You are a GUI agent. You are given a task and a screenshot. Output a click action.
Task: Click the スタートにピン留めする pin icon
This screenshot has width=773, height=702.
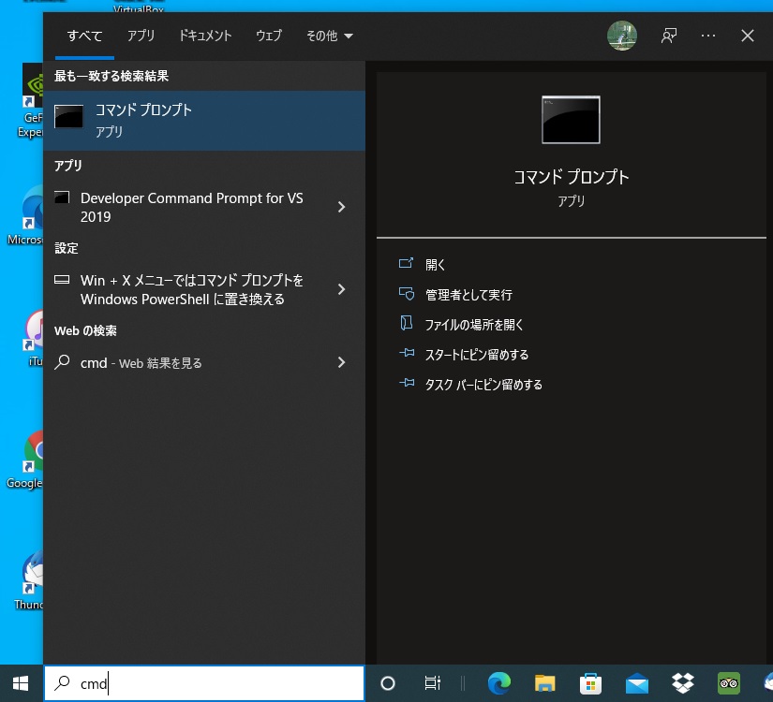407,353
